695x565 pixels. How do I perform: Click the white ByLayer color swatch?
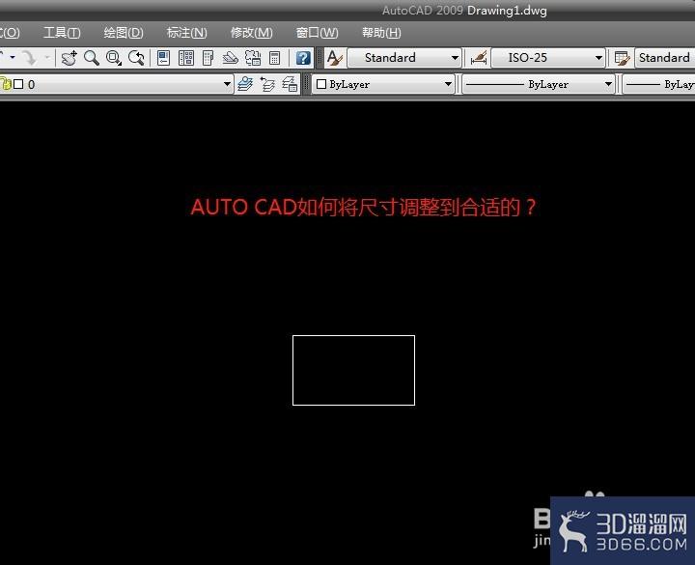tap(321, 84)
